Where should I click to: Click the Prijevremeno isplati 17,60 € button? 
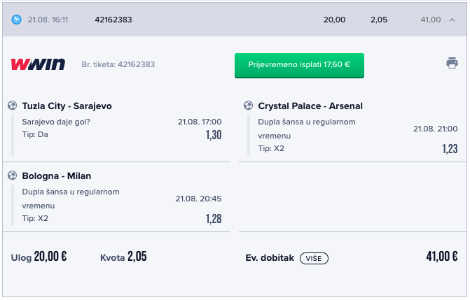(299, 66)
